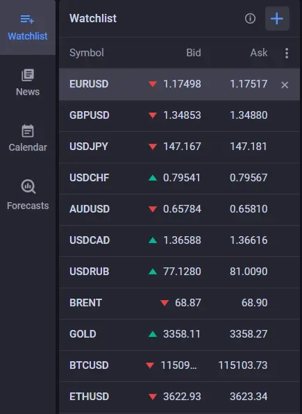Select the ETHUSD symbol
Image resolution: width=302 pixels, height=414 pixels.
click(90, 397)
